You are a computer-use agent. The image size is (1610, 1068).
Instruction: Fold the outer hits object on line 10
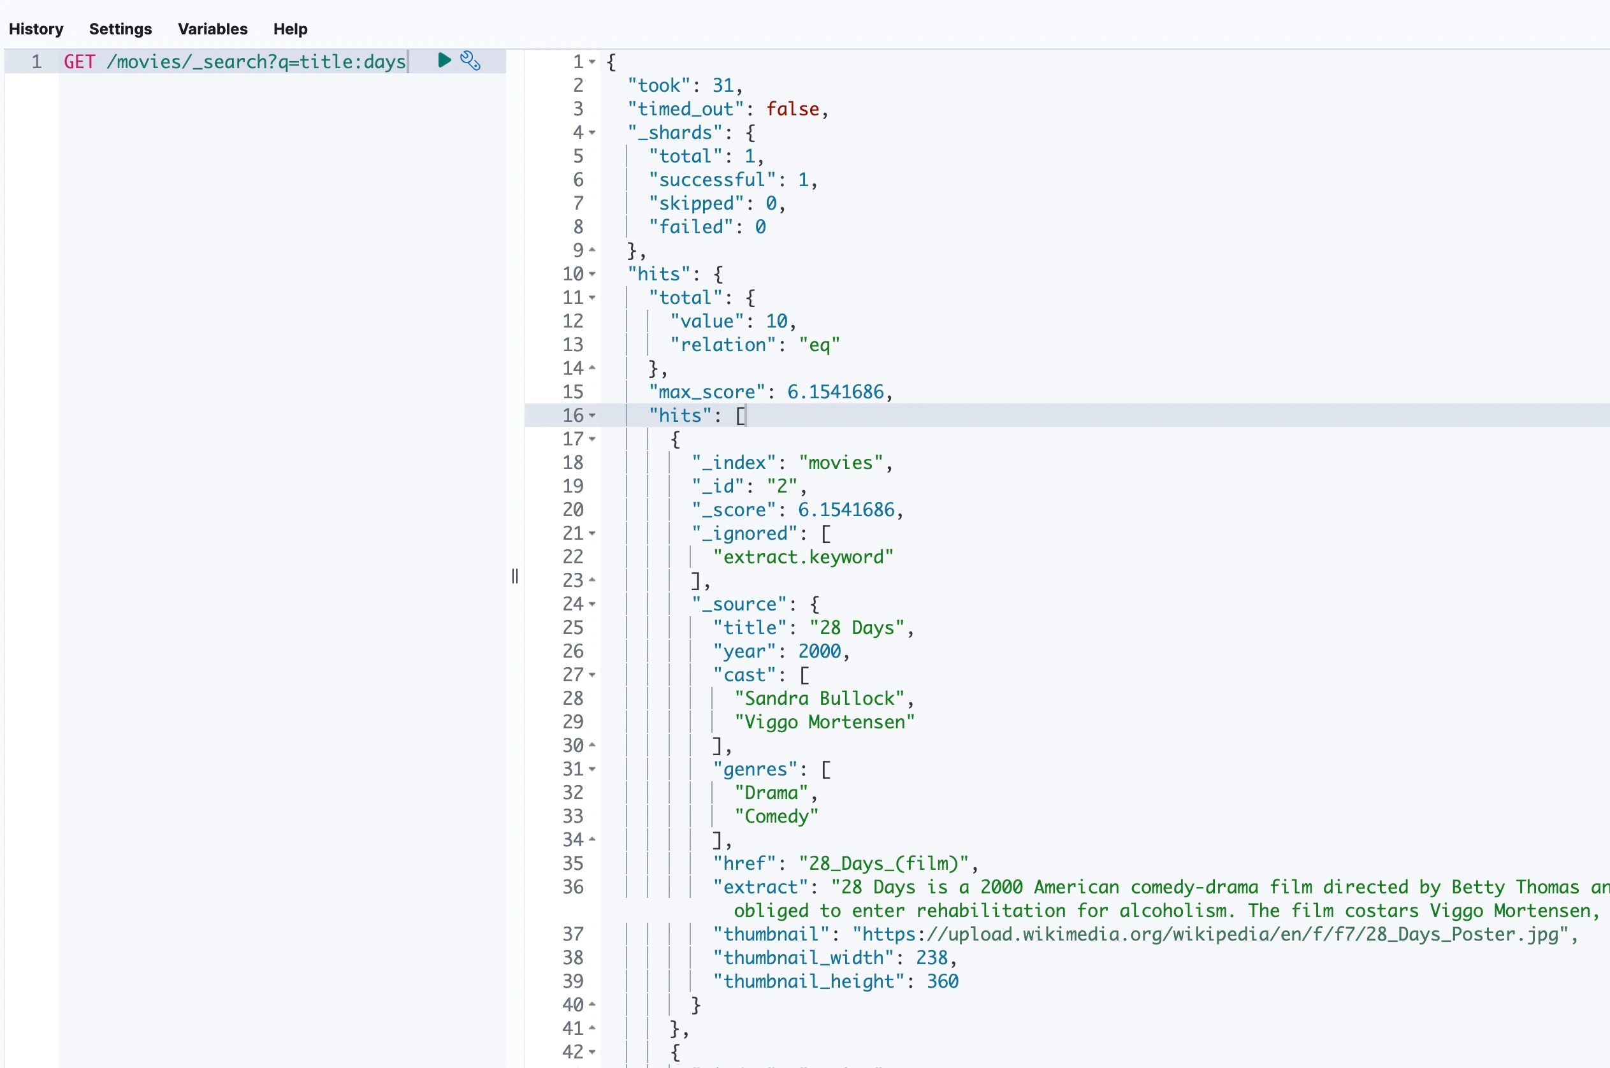click(x=592, y=274)
